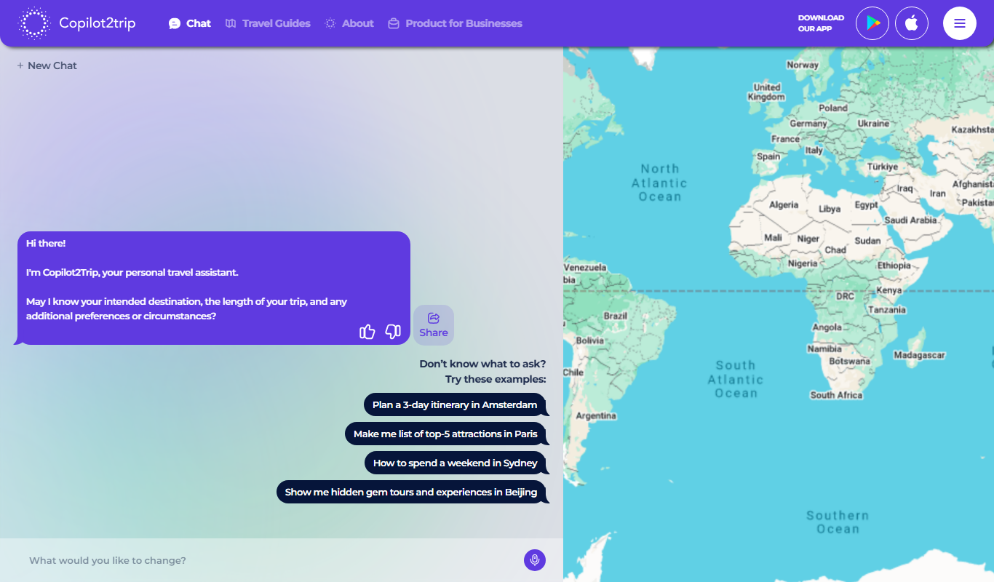
Task: Click Tanzania label on the map
Action: click(886, 309)
